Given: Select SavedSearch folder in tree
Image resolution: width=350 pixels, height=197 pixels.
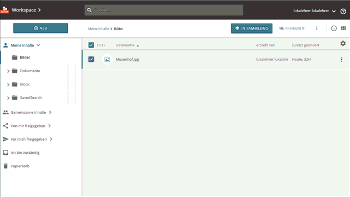Looking at the screenshot, I should [31, 97].
